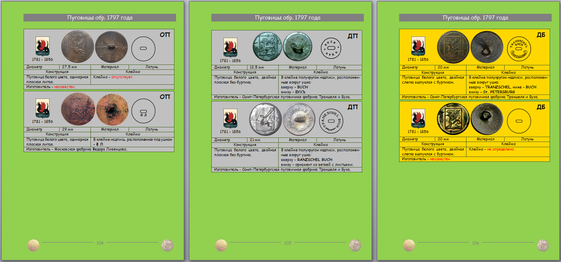Screen dimensions: 561x262
Task: Select the green patina 13.5 mm button front photo
Action: (x=267, y=46)
